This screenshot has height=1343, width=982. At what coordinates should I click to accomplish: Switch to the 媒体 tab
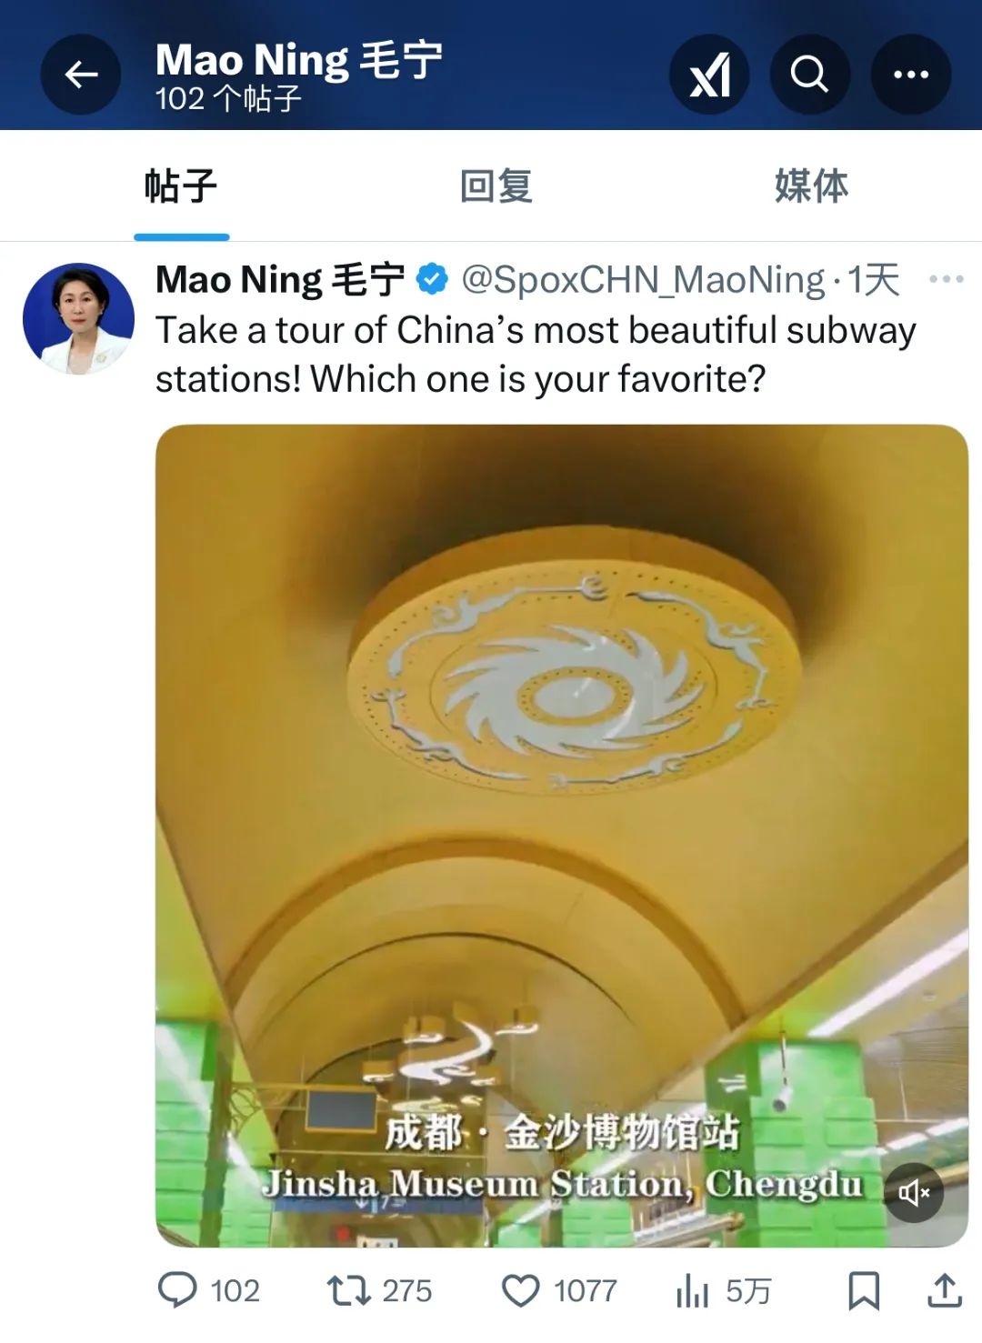[811, 186]
